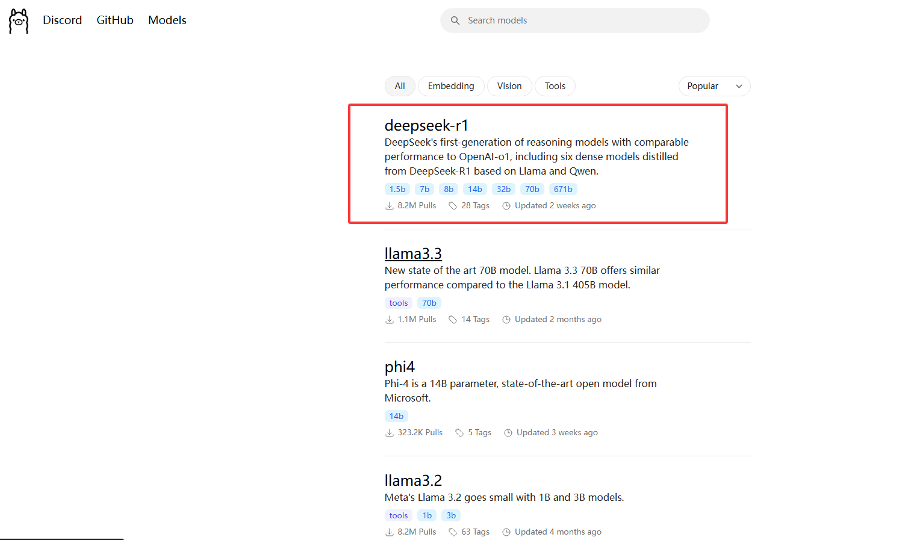Click the llama3.2 3b size tag
The height and width of the screenshot is (540, 905).
click(x=451, y=515)
